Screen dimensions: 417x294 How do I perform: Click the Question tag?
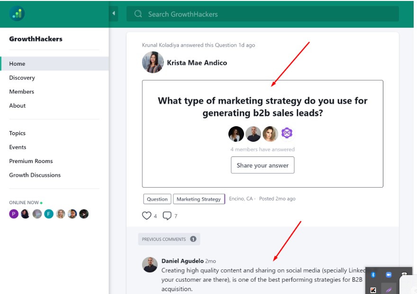coord(157,199)
